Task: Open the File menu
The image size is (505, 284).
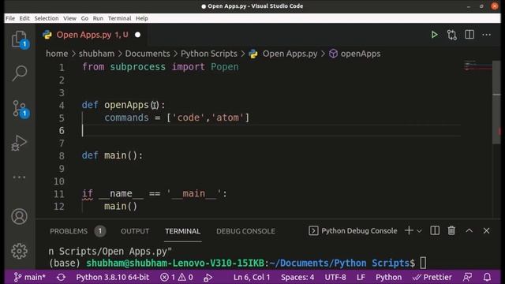Action: point(10,18)
